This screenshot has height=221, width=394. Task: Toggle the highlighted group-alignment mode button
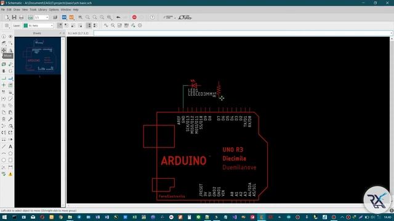[x=89, y=26]
